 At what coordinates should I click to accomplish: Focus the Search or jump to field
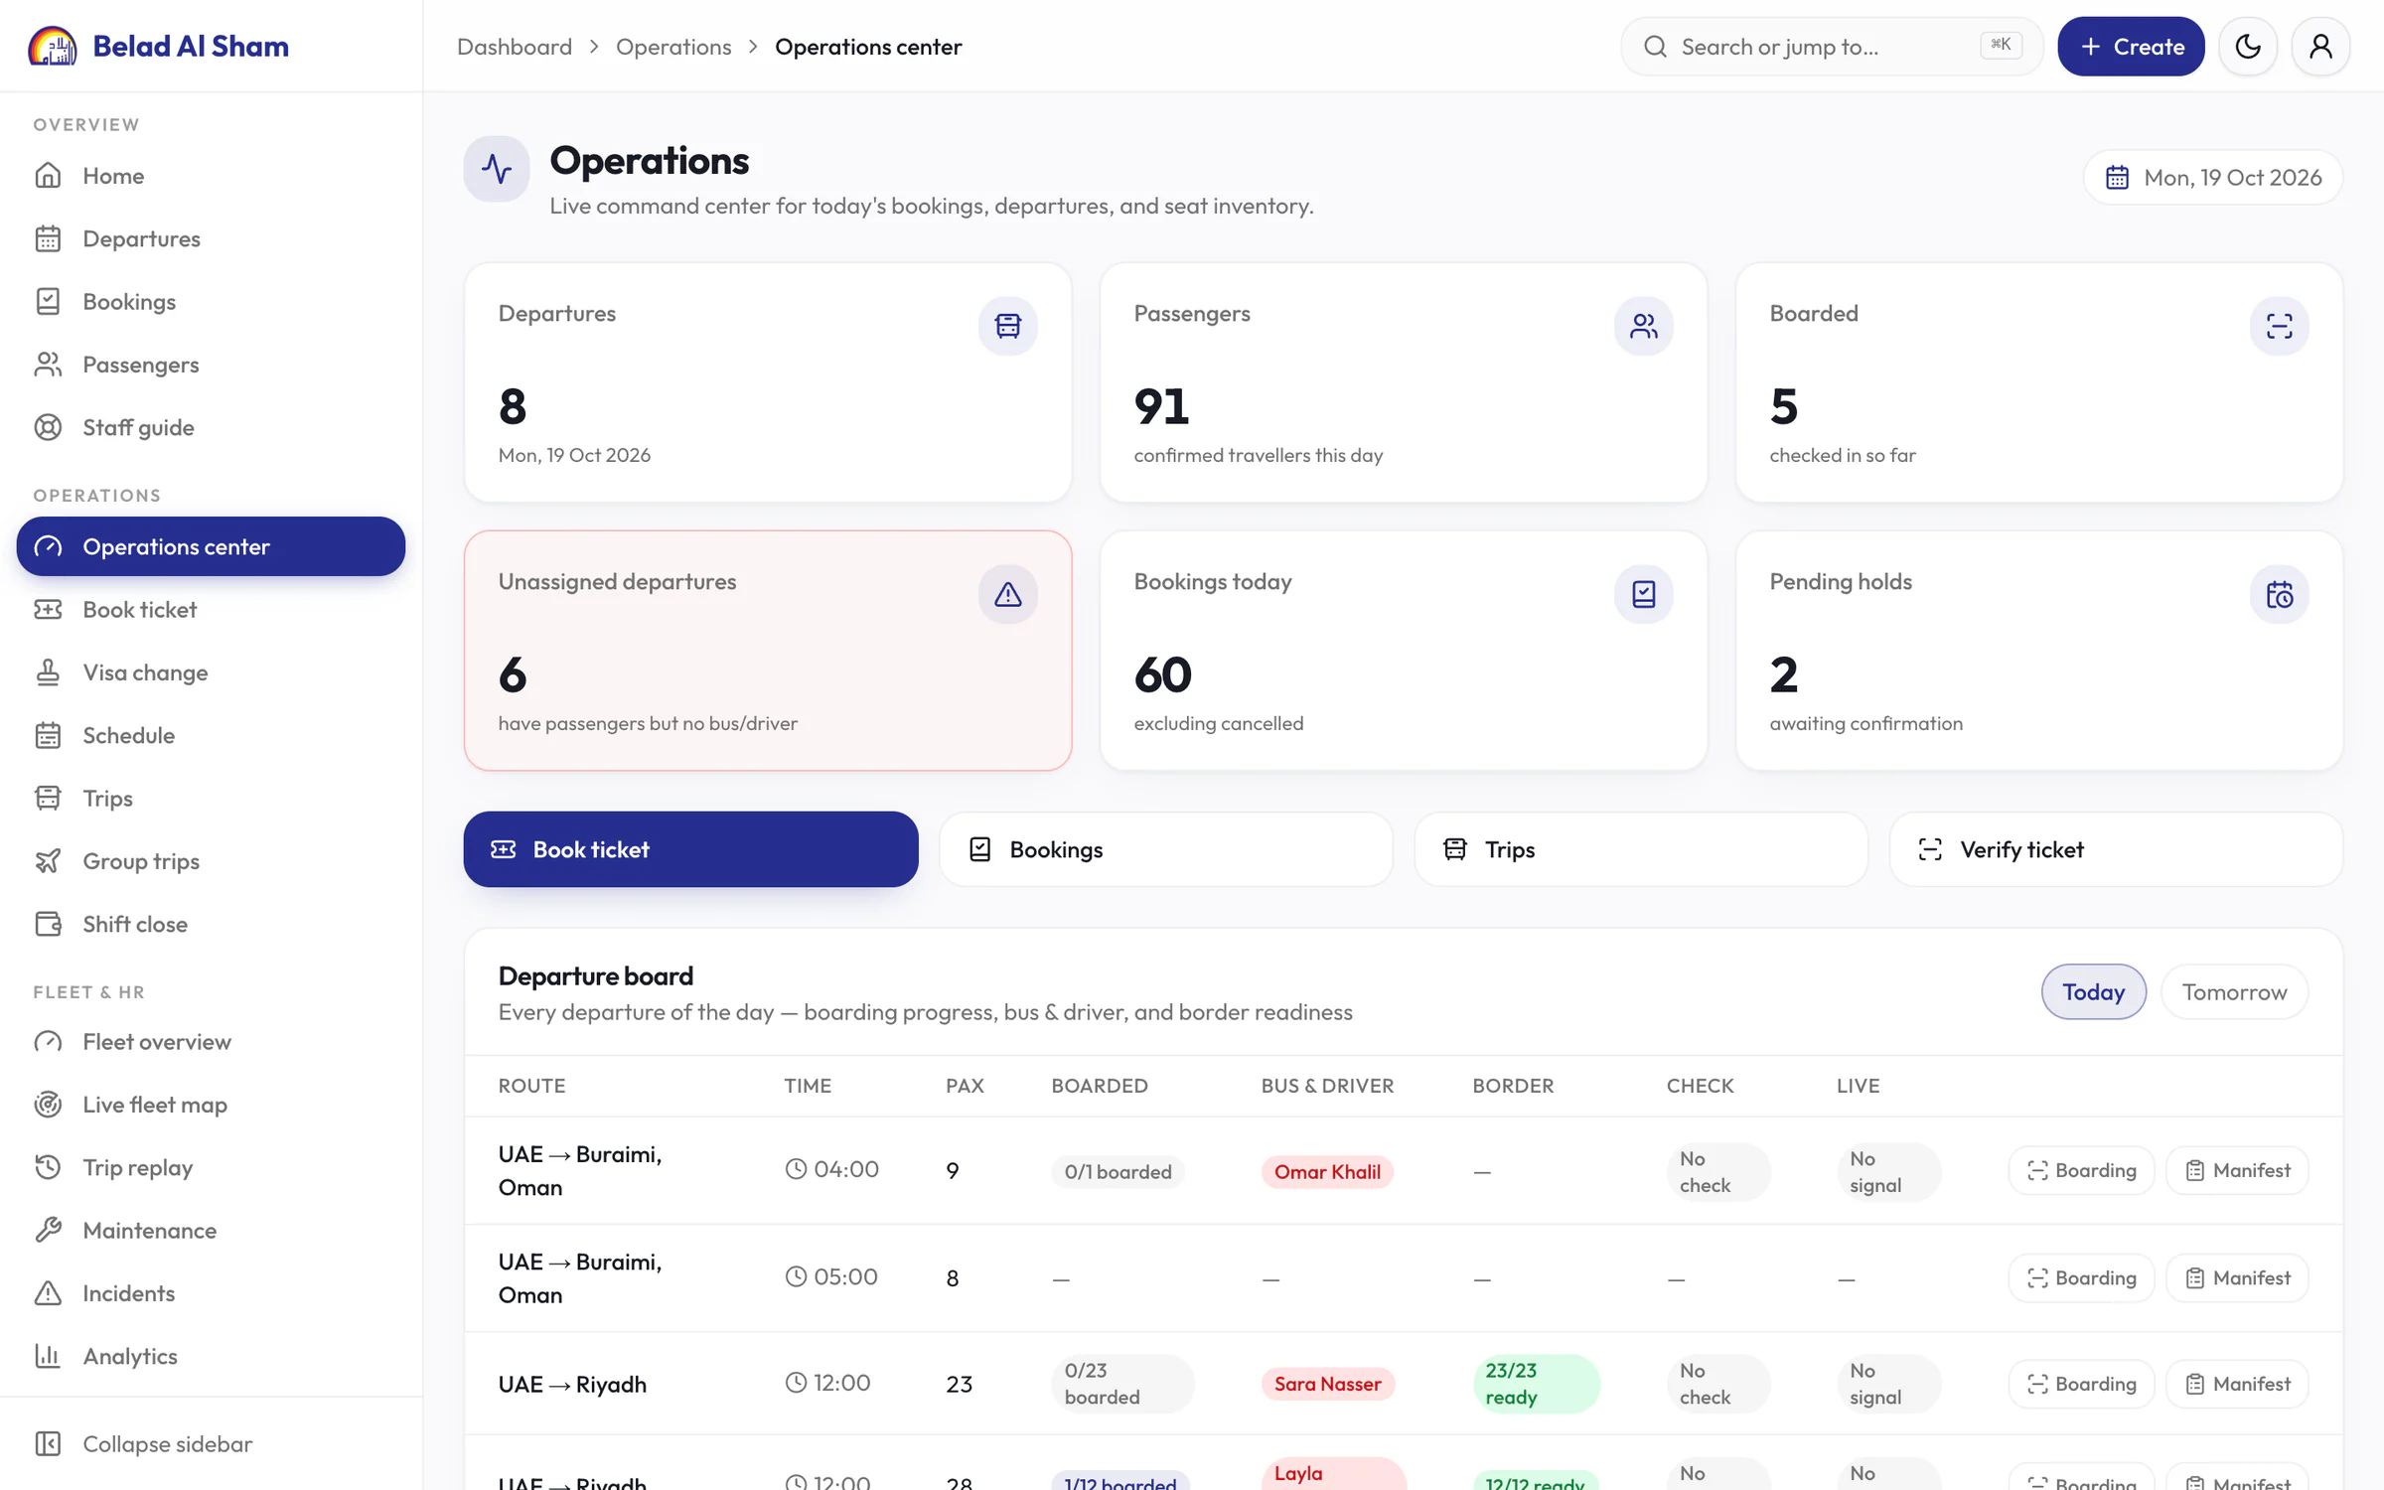pos(1832,47)
